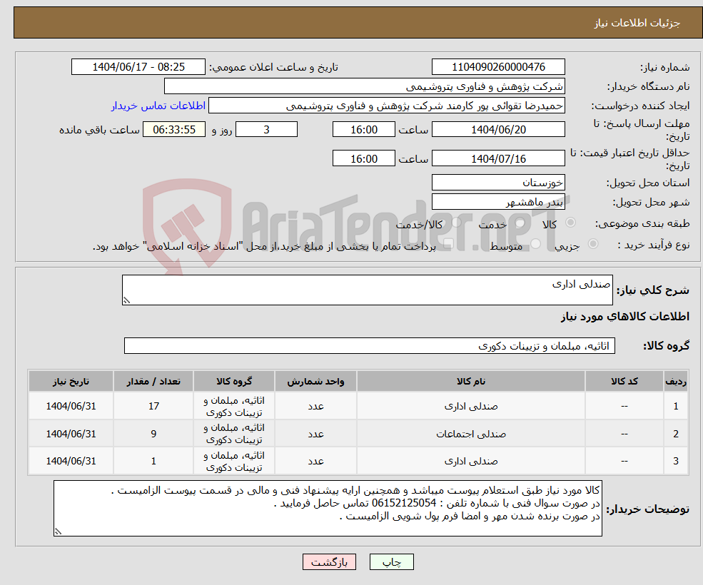Click the page header جزئیات اطلاعات نیاز
The image size is (703, 585).
pyautogui.click(x=637, y=23)
